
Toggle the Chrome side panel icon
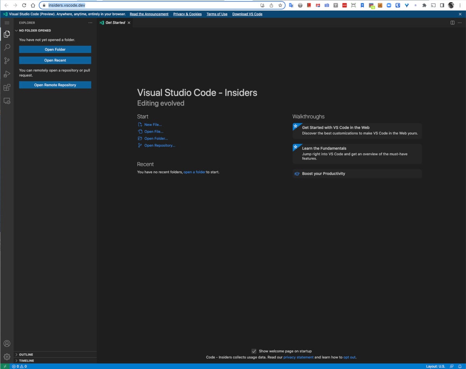pos(442,5)
